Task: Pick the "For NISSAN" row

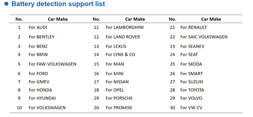Action: click(117, 82)
